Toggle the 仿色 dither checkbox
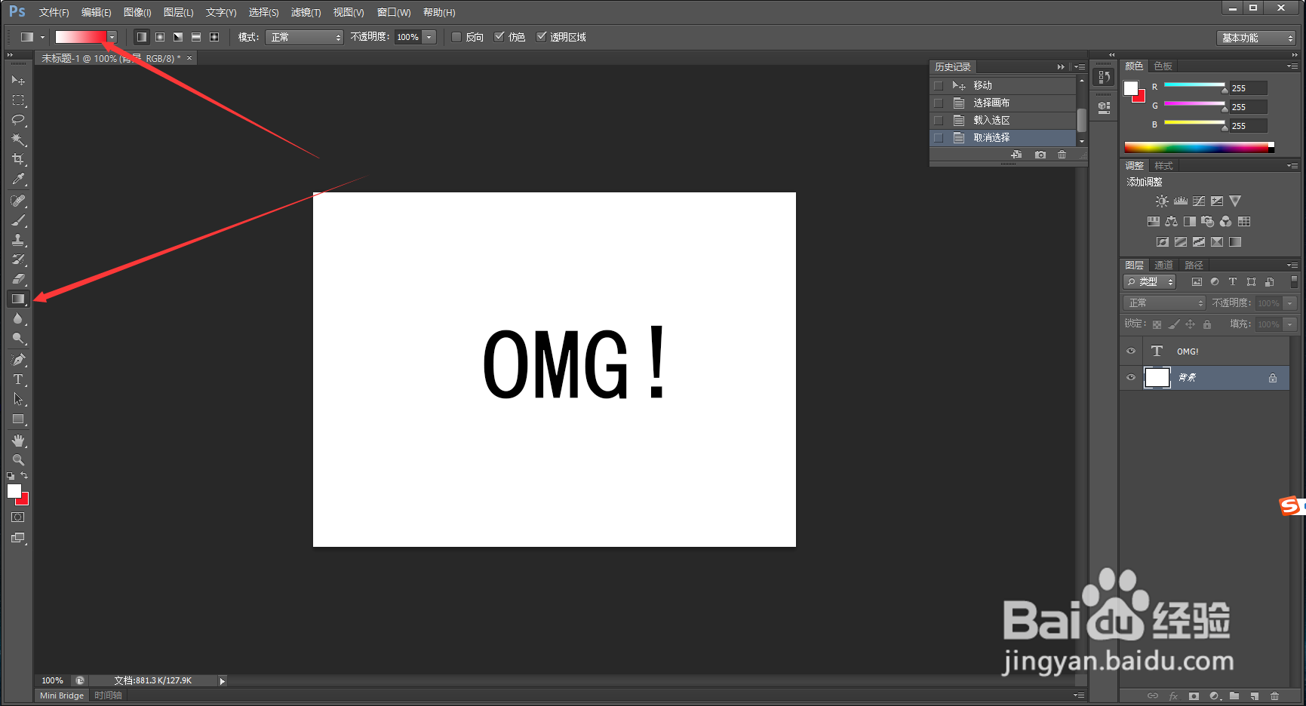Image resolution: width=1306 pixels, height=706 pixels. (499, 37)
